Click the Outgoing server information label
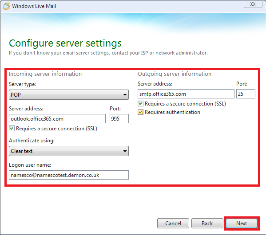Image resolution: width=266 pixels, height=235 pixels. 175,74
